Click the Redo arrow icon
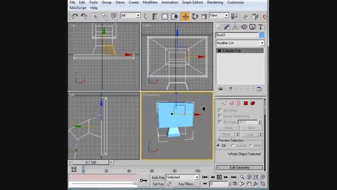Image resolution: width=337 pixels, height=190 pixels. 84,16
